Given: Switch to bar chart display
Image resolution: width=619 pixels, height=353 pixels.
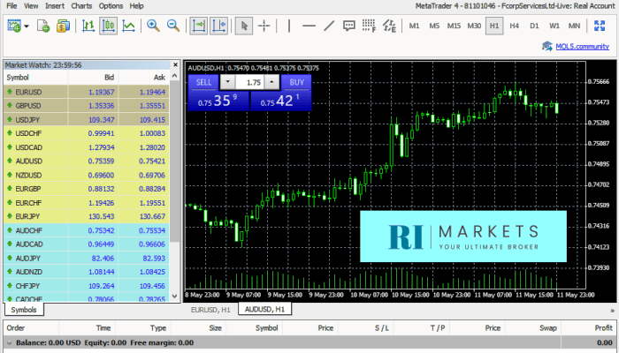Looking at the screenshot, I should pyautogui.click(x=88, y=26).
